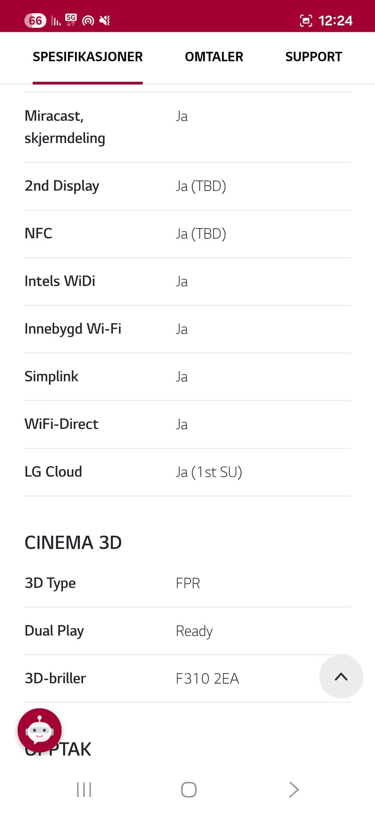
Task: Open the chatbot assistant icon
Action: point(39,730)
